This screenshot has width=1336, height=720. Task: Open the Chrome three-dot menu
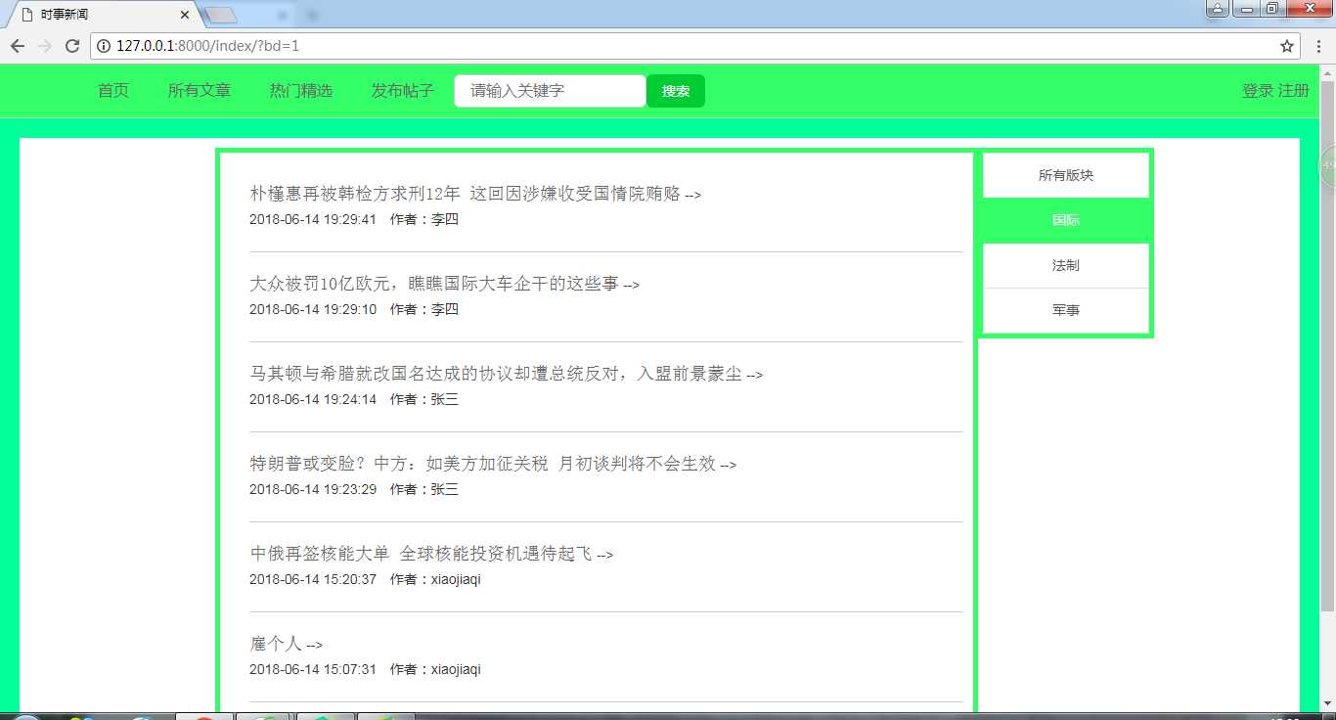(x=1317, y=46)
